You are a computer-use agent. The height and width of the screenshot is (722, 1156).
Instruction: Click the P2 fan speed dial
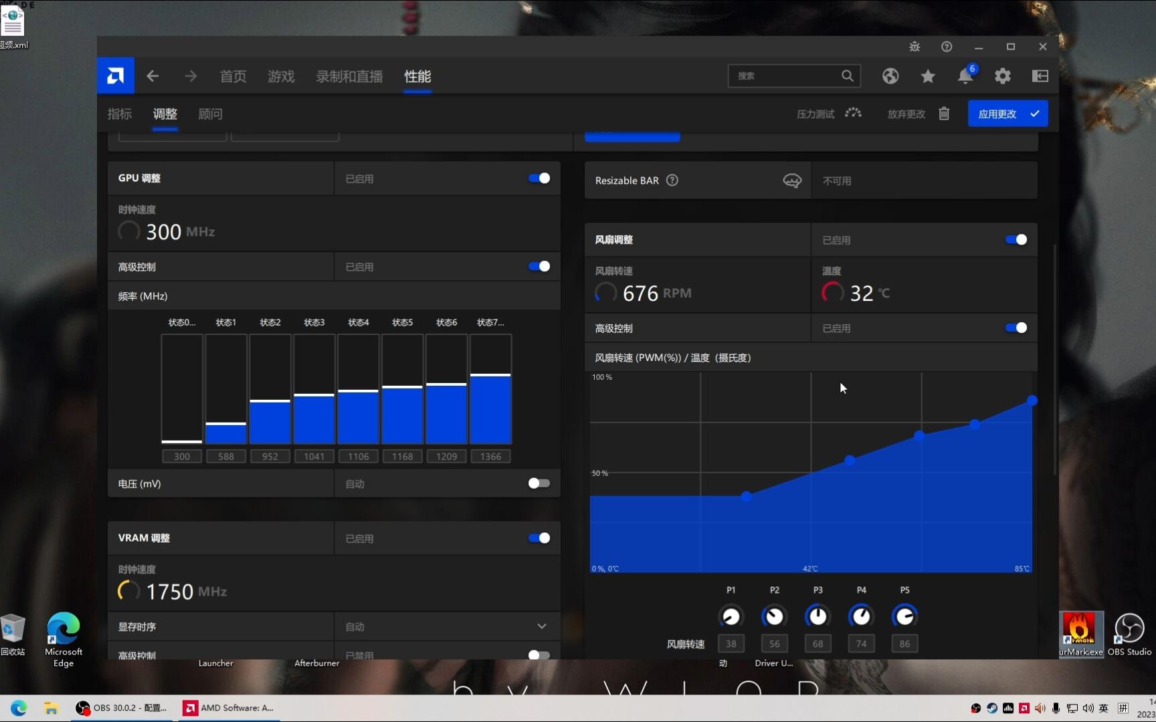(x=774, y=616)
